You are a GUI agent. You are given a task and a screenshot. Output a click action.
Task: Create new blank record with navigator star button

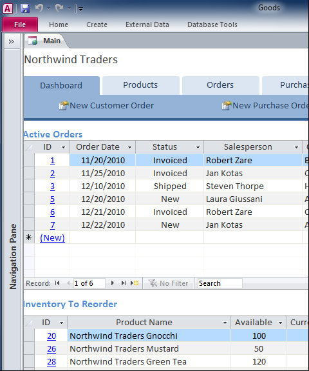tap(135, 283)
